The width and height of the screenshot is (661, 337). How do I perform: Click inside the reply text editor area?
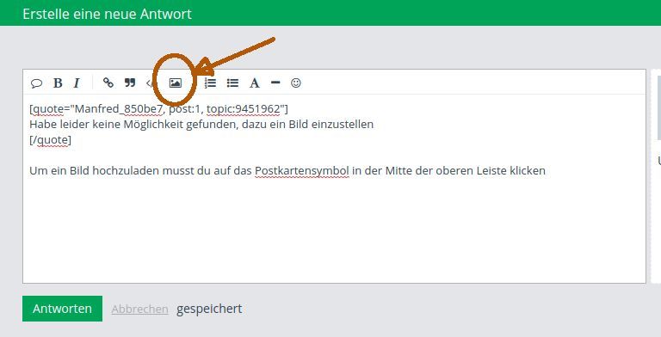pyautogui.click(x=334, y=188)
